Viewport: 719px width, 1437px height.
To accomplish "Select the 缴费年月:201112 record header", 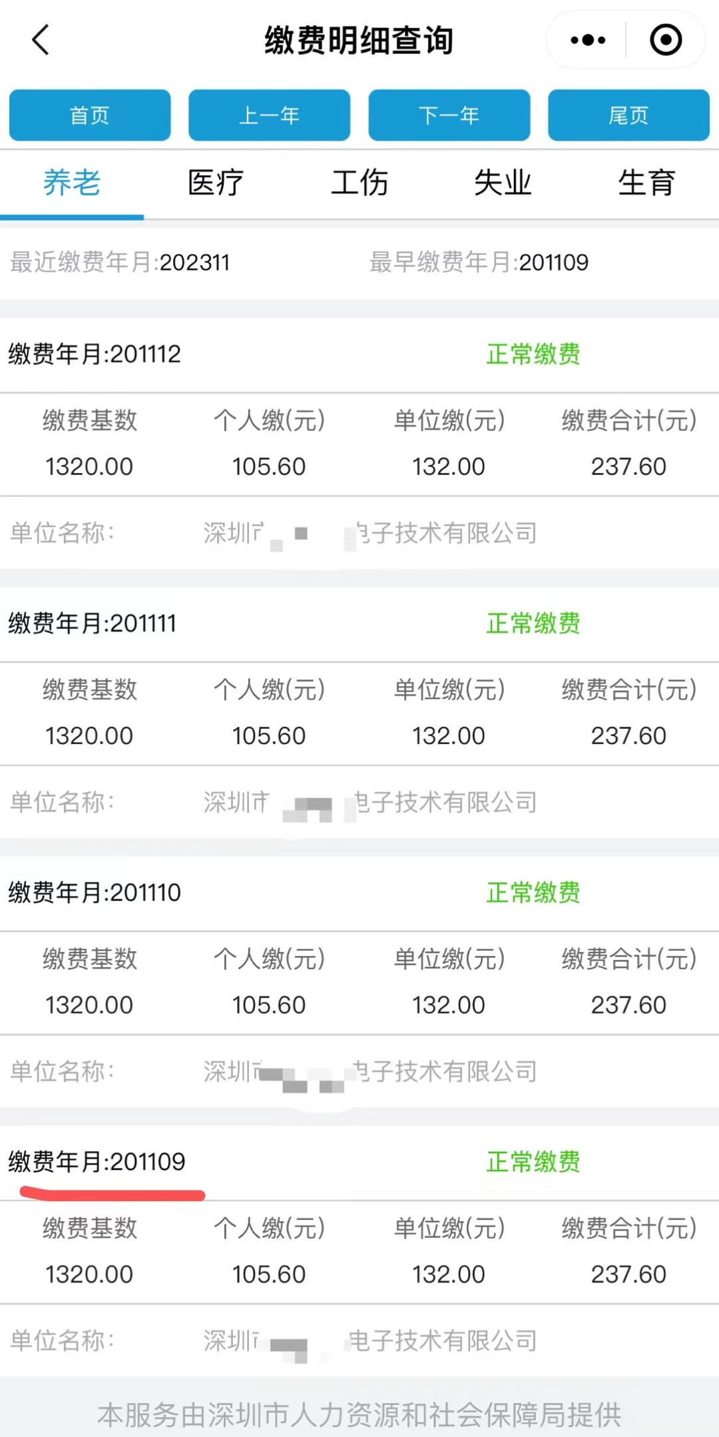I will pos(95,354).
